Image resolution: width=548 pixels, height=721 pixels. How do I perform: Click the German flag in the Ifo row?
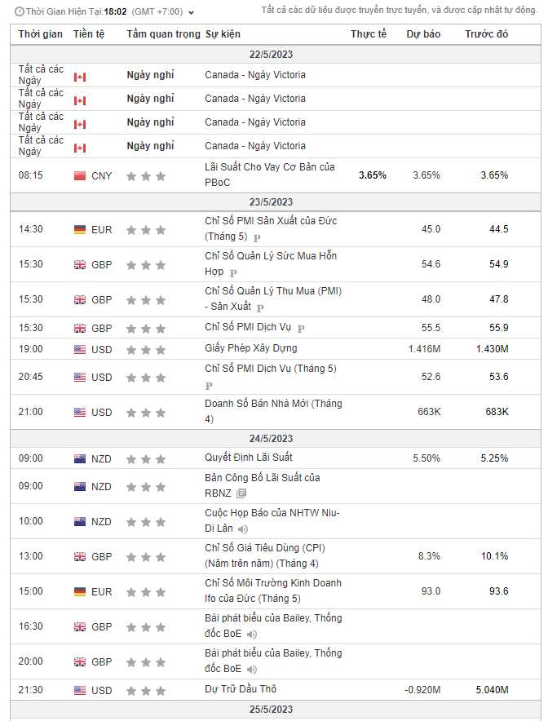pos(80,591)
